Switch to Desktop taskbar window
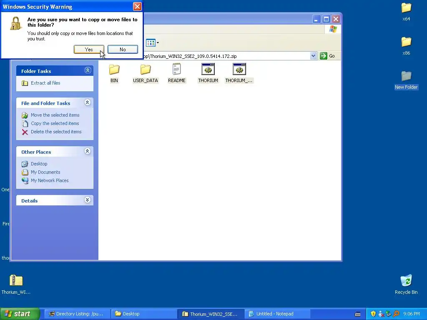The image size is (427, 320). pyautogui.click(x=144, y=314)
